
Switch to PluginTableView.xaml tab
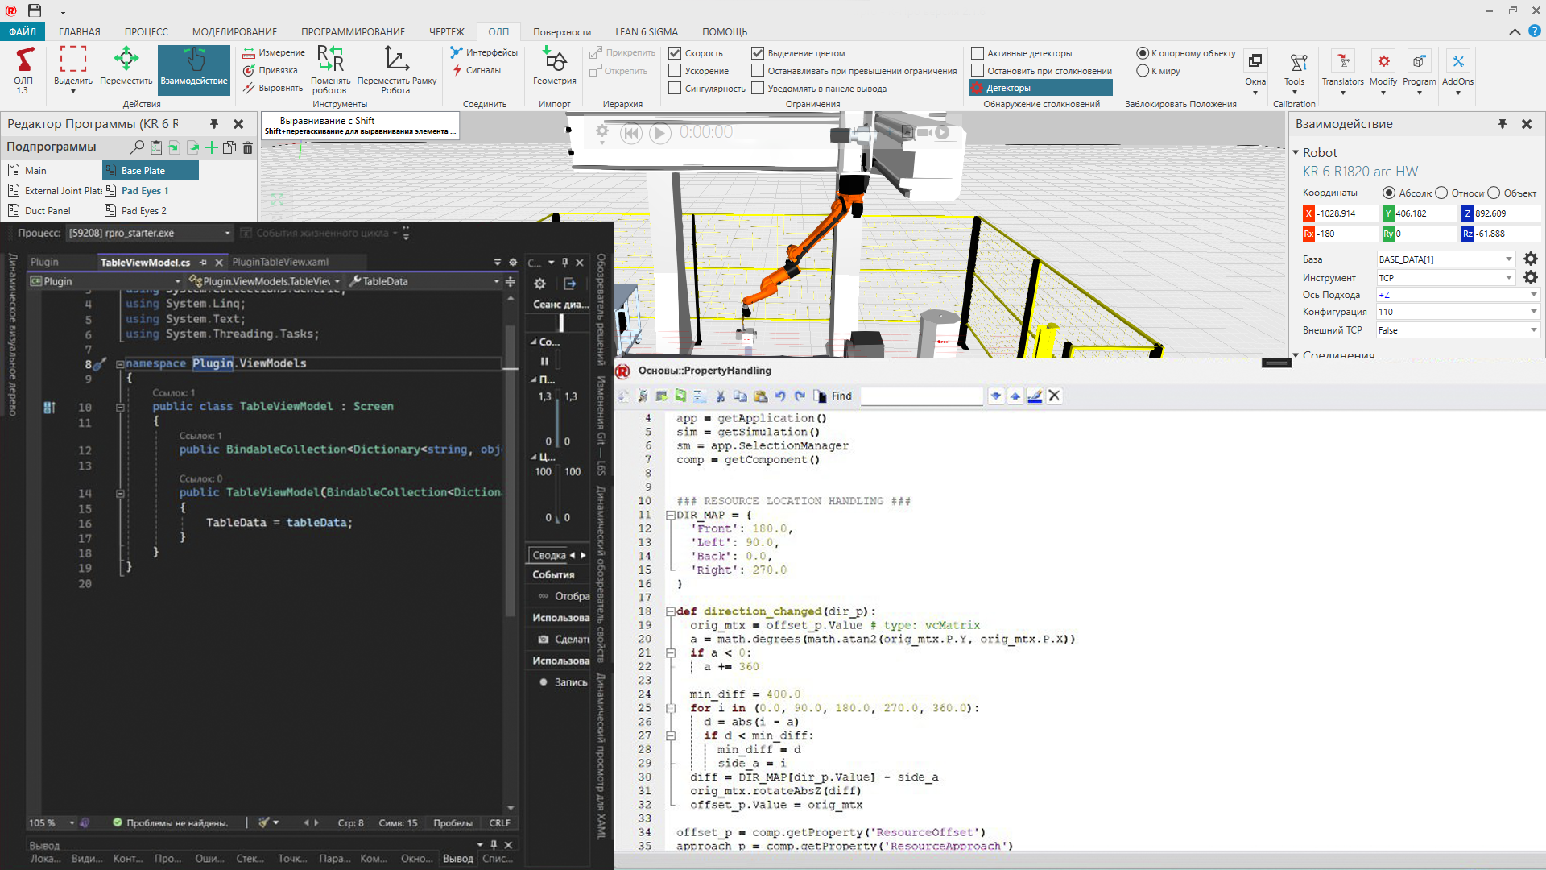click(x=280, y=262)
